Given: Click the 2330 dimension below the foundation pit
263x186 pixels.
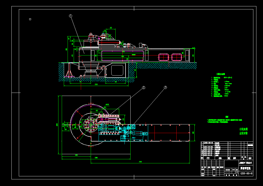Looking at the screenshot, I should (96, 84).
